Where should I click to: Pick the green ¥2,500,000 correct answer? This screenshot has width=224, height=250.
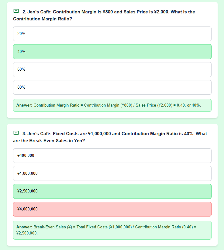pos(112,191)
